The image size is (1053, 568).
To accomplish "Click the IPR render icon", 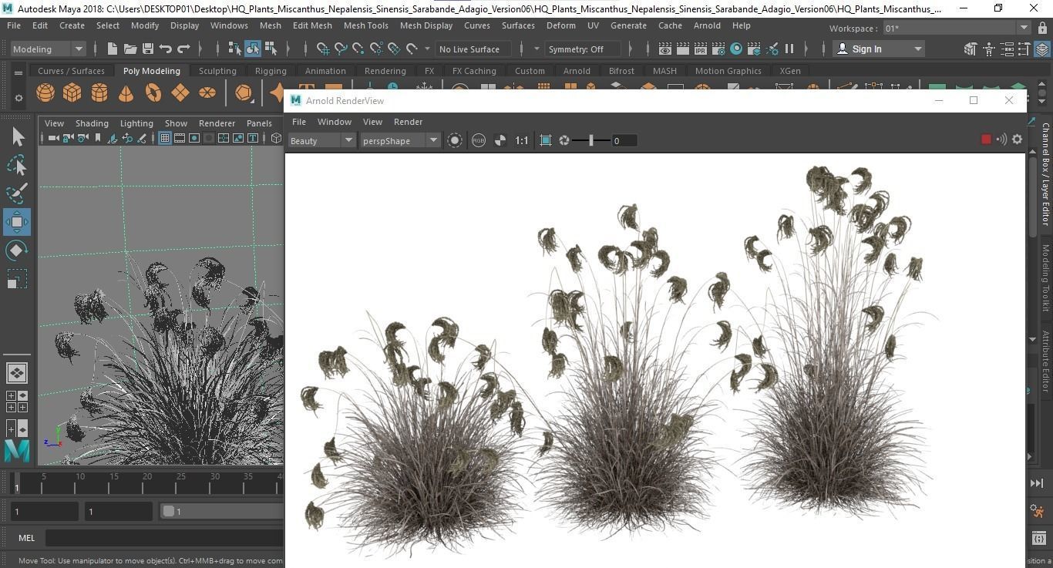I will point(701,49).
